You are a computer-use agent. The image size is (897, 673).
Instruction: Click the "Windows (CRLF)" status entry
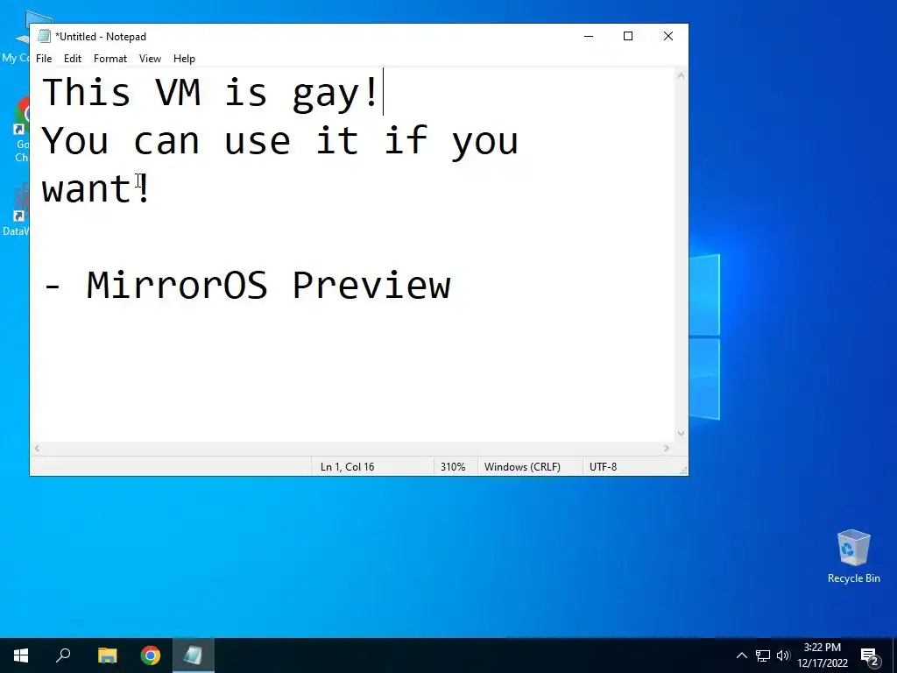[522, 467]
